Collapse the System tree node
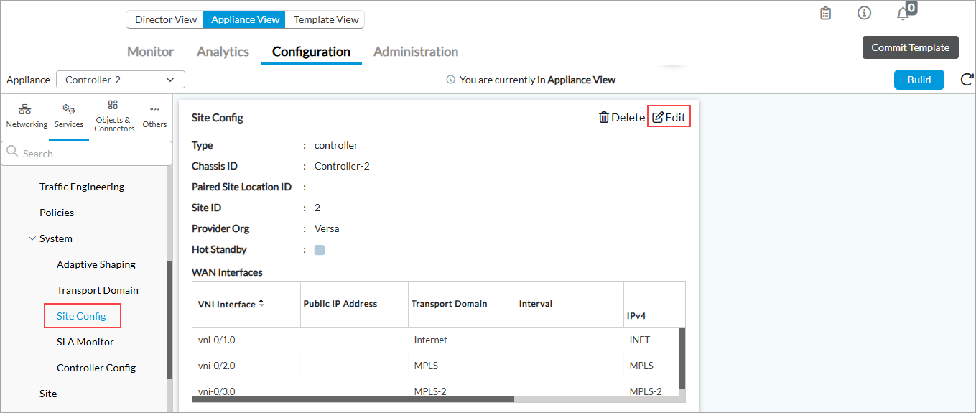 32,238
